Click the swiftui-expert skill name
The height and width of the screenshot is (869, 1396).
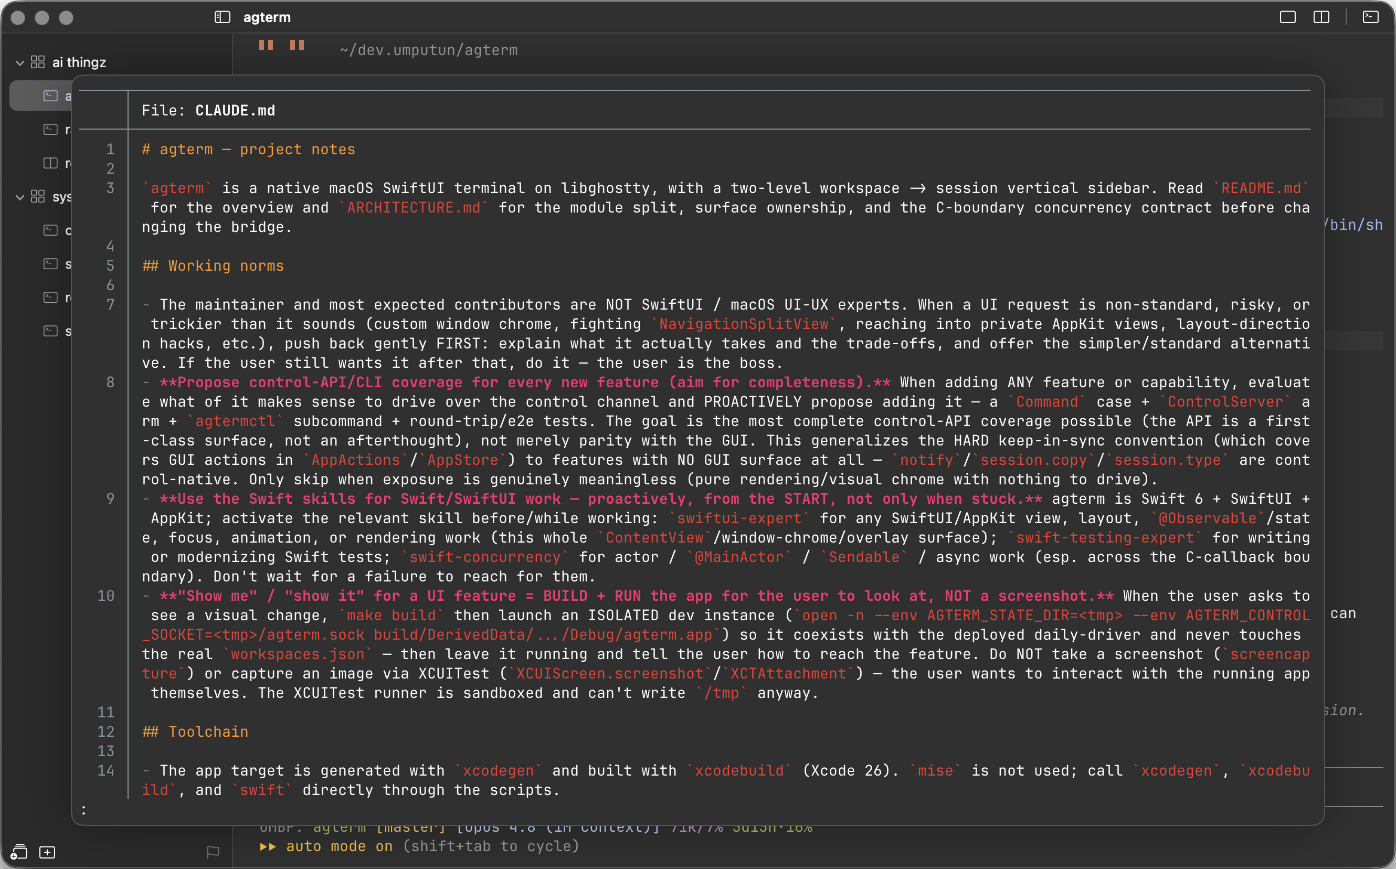[x=739, y=518]
